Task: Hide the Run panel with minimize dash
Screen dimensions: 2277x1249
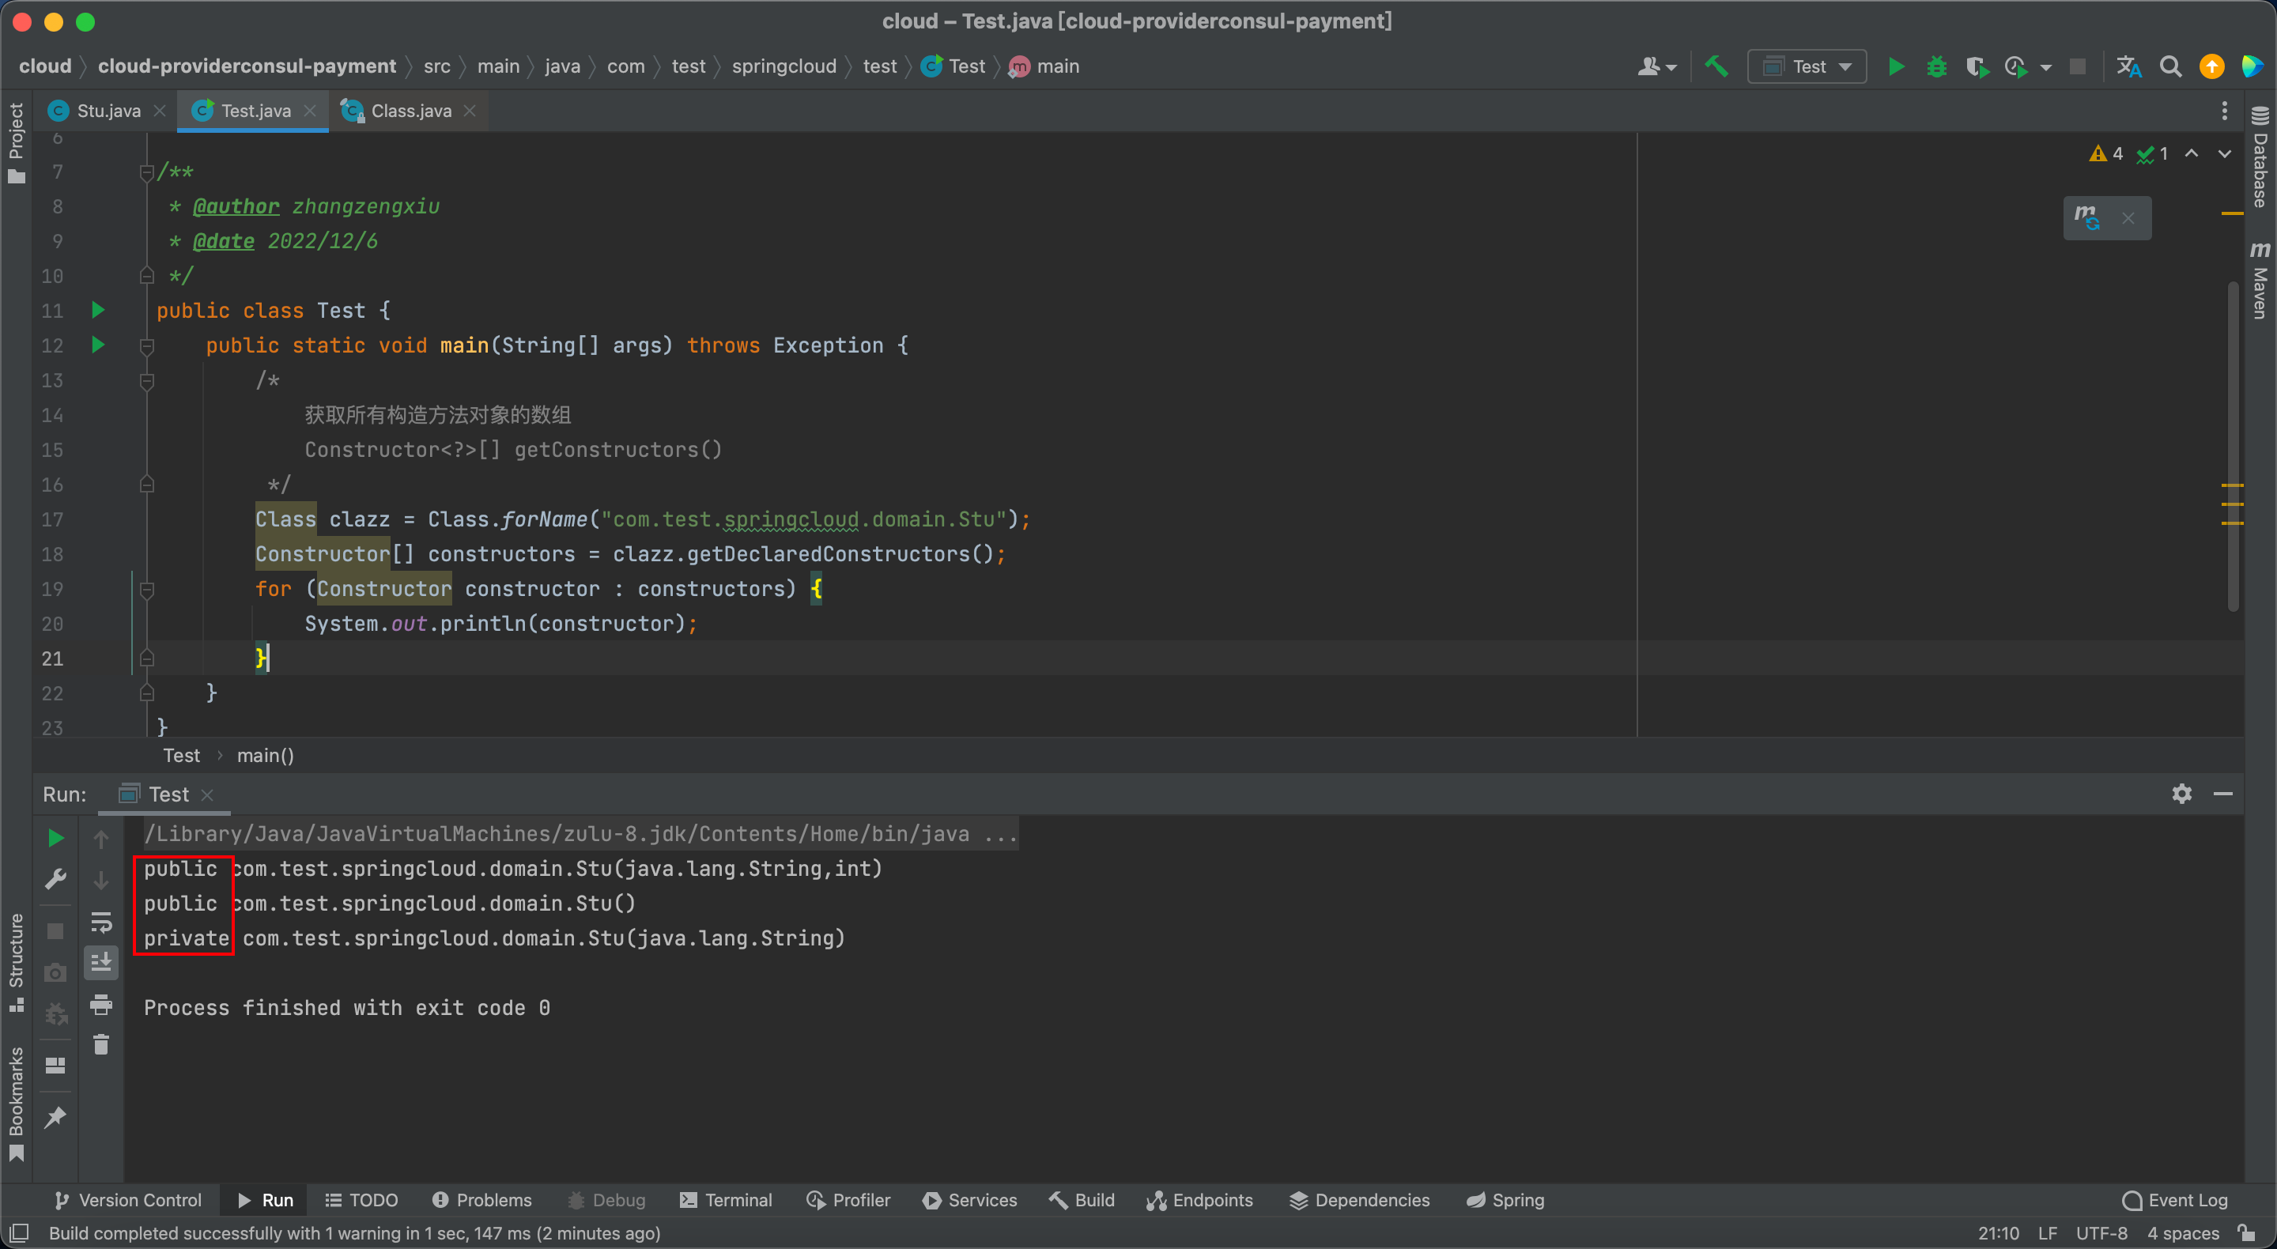Action: pos(2222,793)
